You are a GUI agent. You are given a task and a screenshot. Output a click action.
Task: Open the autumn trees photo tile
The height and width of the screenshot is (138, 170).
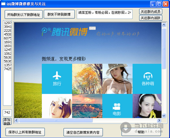pos(87,79)
